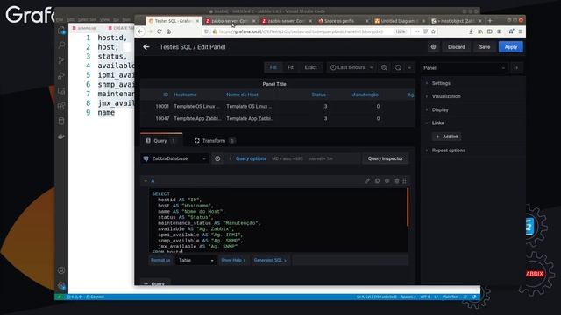Add a new query with + Query

pos(154,283)
